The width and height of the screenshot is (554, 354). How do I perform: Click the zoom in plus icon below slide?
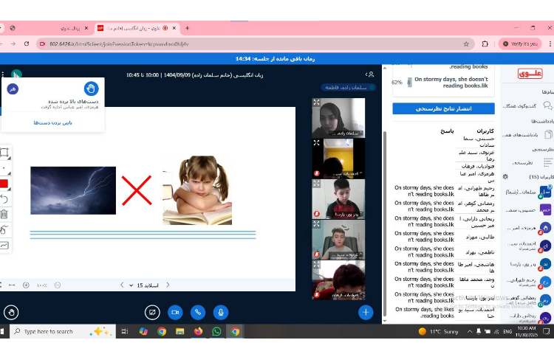(27, 285)
